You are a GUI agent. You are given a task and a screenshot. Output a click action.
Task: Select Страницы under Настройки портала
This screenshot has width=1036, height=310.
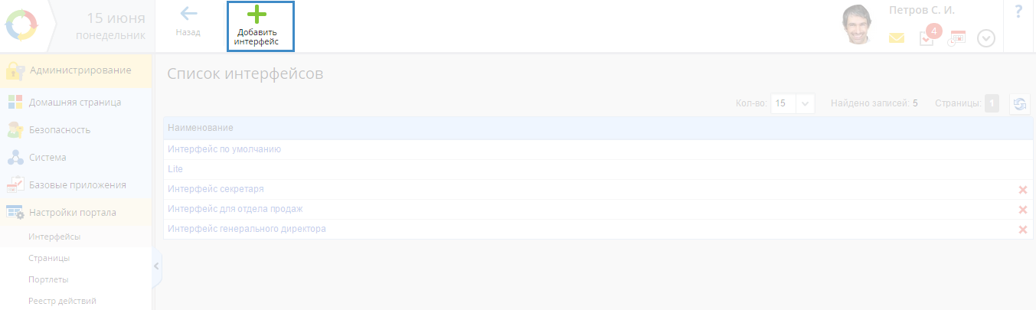pyautogui.click(x=49, y=258)
